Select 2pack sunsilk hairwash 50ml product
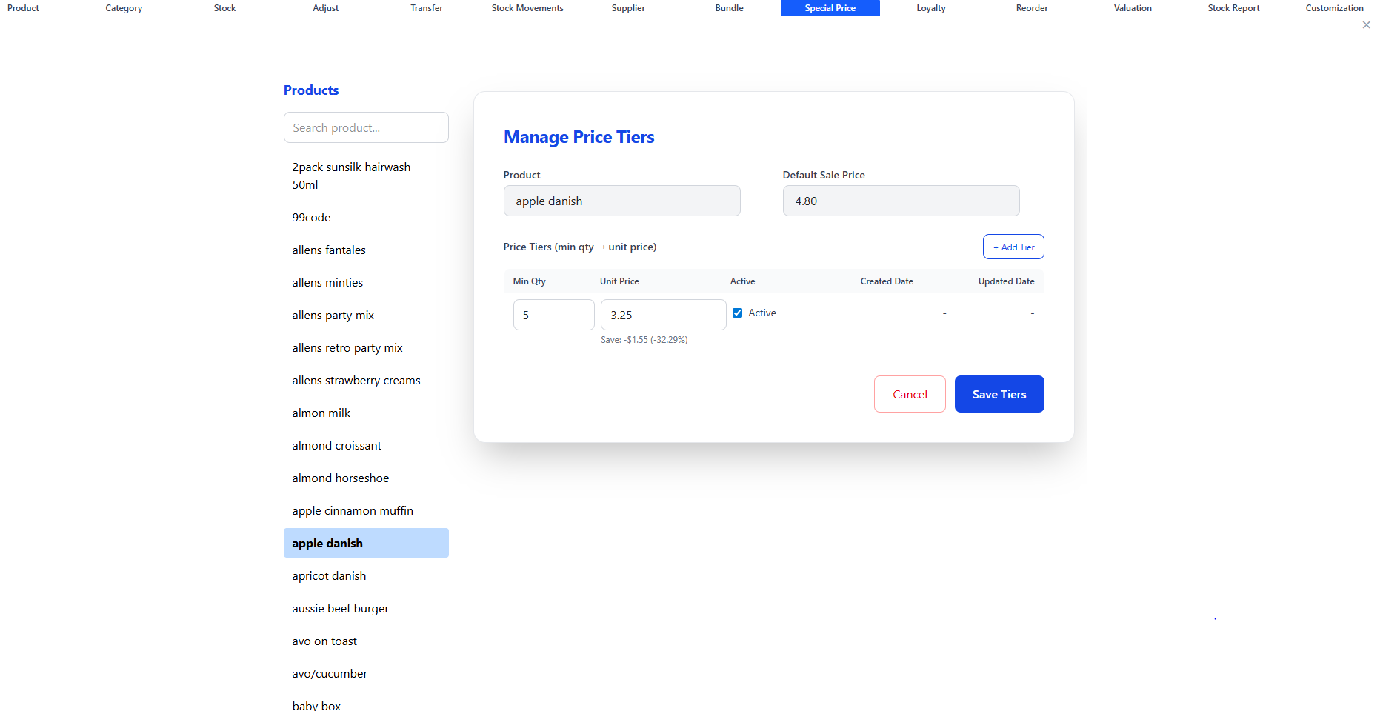Image resolution: width=1380 pixels, height=711 pixels. click(x=366, y=176)
